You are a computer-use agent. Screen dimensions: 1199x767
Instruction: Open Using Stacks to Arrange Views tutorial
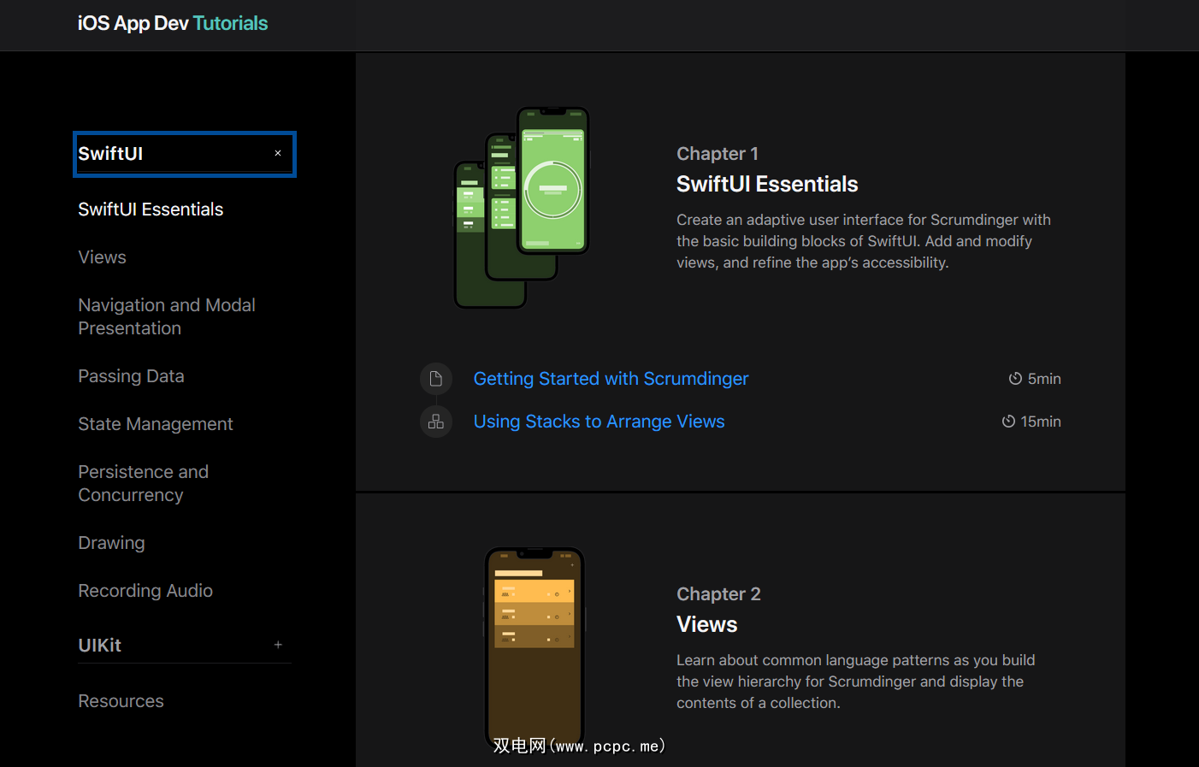[599, 422]
